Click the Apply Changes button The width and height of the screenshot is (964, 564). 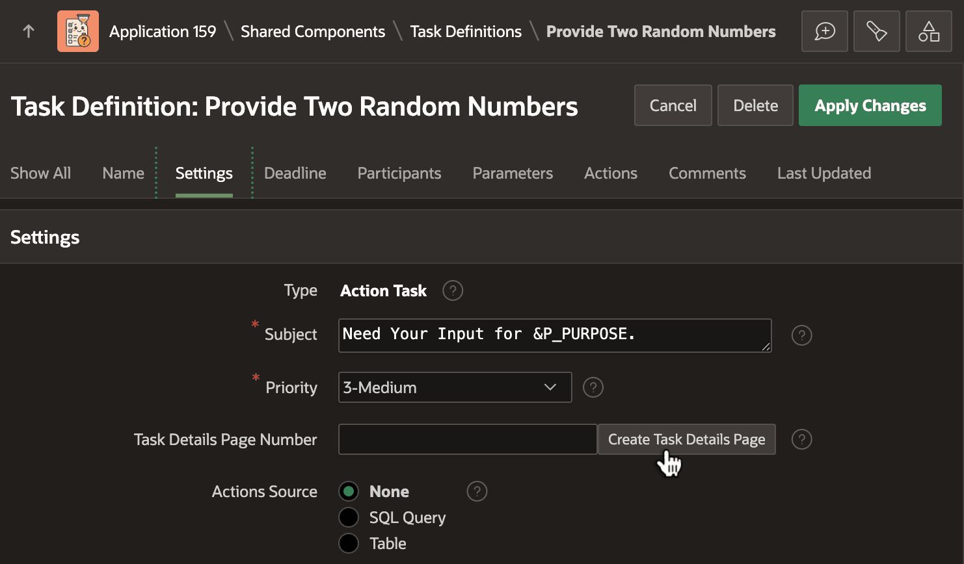point(870,105)
